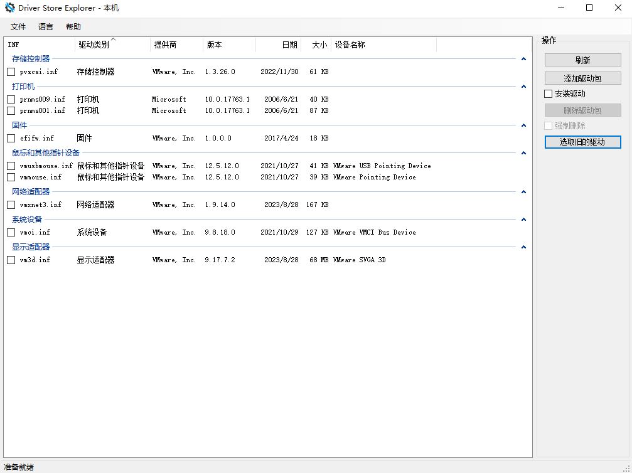The image size is (632, 473).
Task: Open the 帮助 menu
Action: click(73, 27)
